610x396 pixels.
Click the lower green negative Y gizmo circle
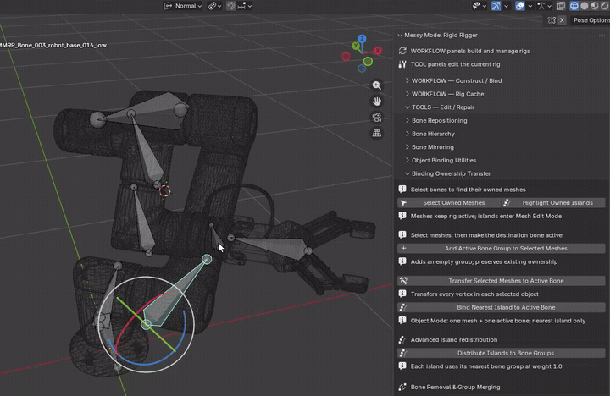(368, 62)
